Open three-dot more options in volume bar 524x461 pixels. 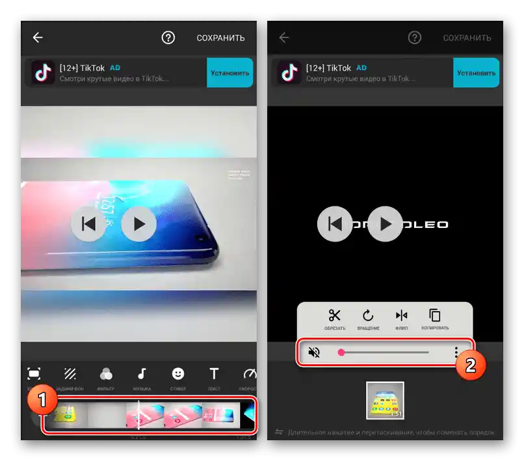[x=456, y=352]
